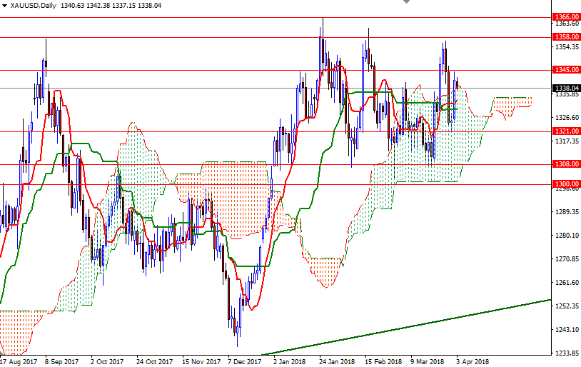Screen dimensions: 581x367
Task: Click the 1280.10 price scale value
Action: tap(567, 235)
